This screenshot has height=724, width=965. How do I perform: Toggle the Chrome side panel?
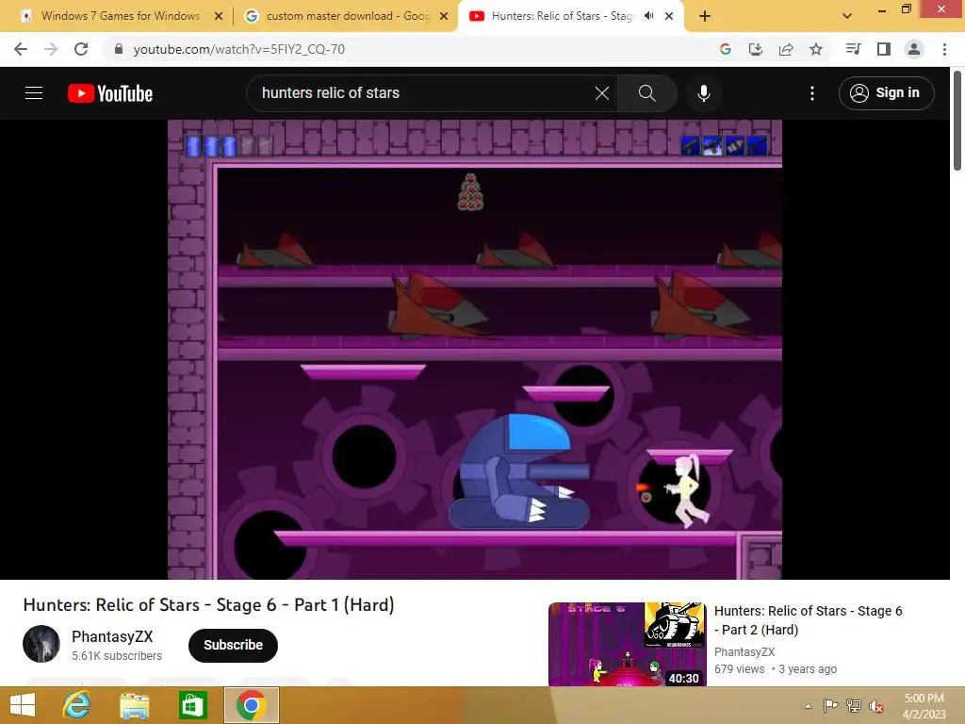884,49
